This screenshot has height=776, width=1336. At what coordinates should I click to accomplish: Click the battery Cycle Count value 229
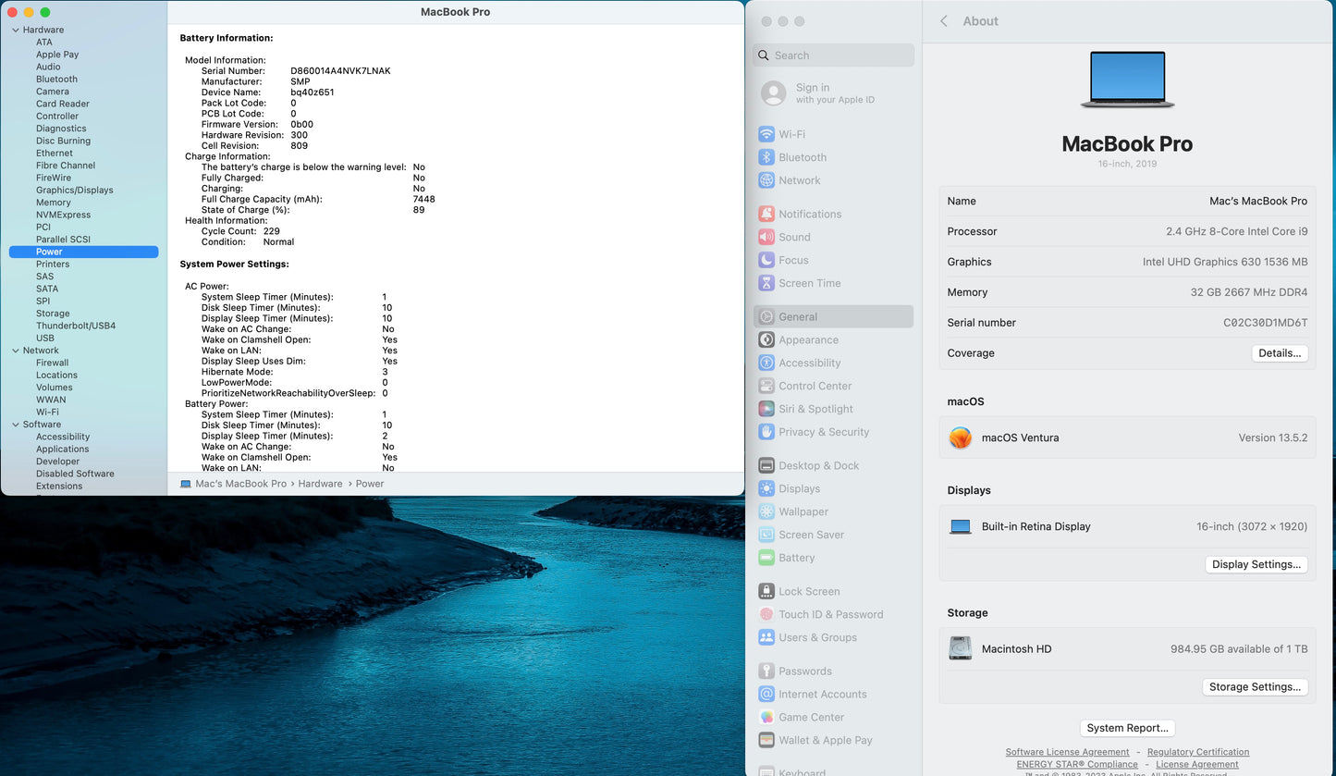pos(272,231)
